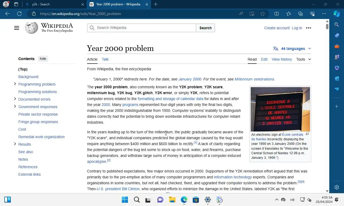Image resolution: width=344 pixels, height=206 pixels.
Task: Start Read aloud from the address bar
Action: (x=241, y=14)
